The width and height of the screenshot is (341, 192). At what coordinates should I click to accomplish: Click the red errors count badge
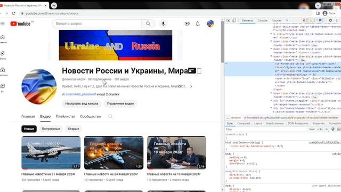305,20
